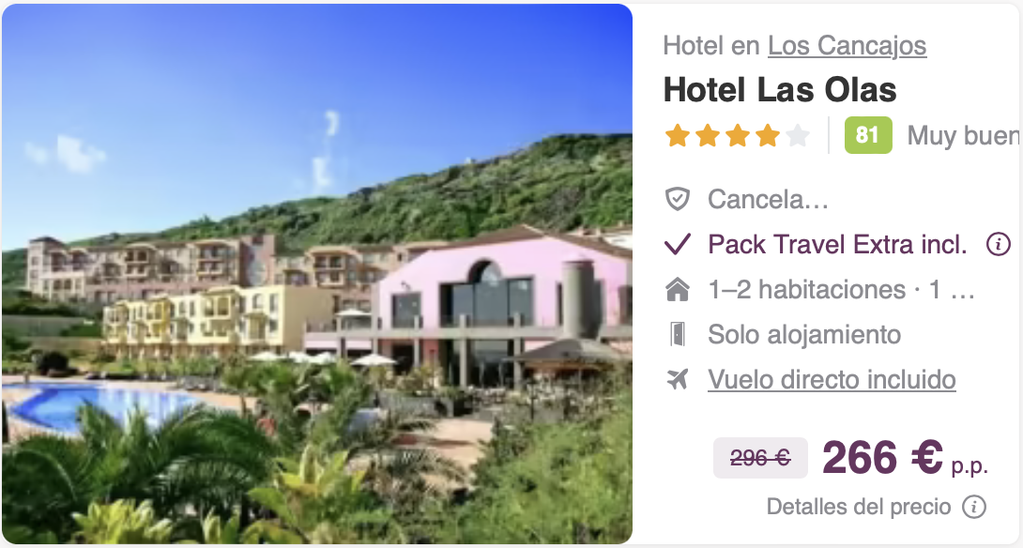1023x548 pixels.
Task: Click the truncated Cancela… text
Action: (768, 200)
